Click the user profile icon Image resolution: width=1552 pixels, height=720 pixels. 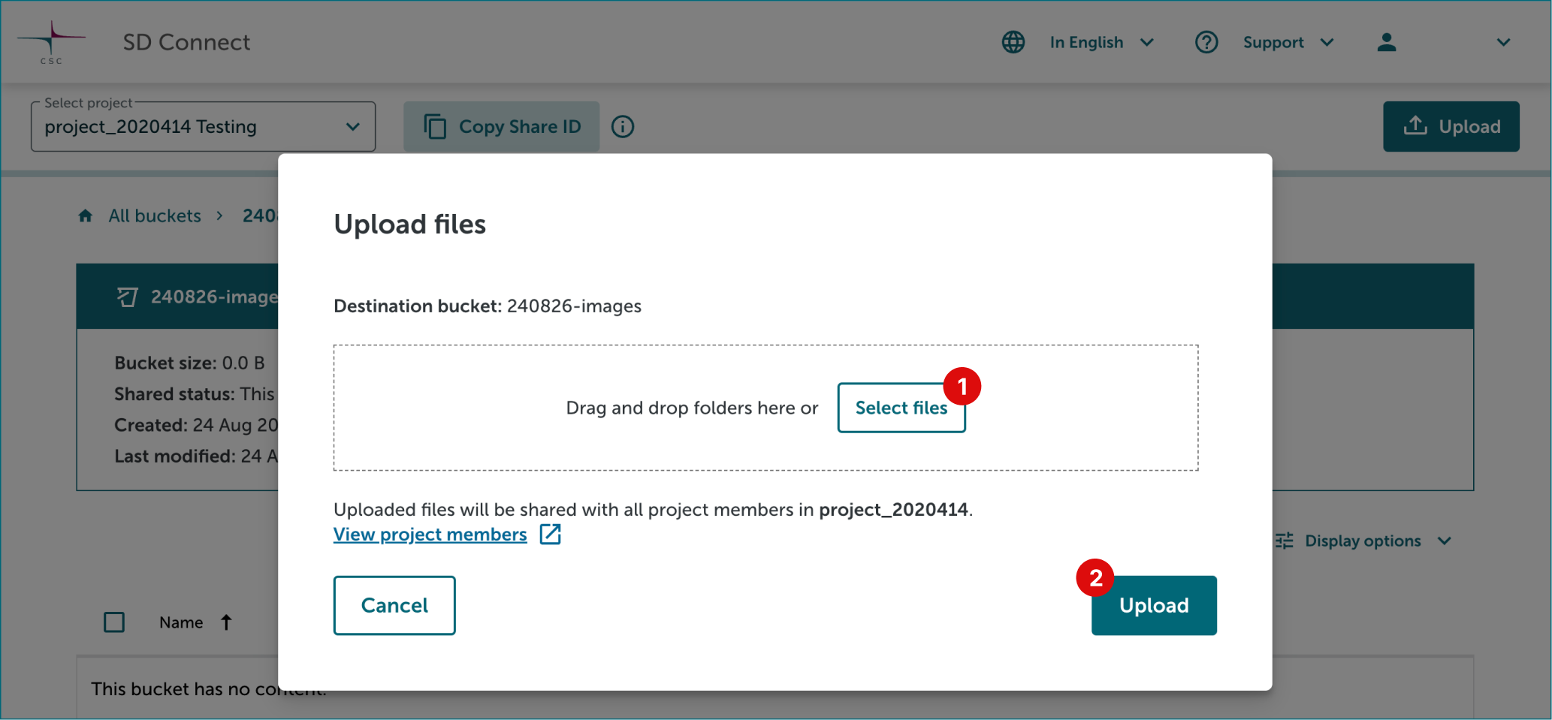coord(1387,42)
